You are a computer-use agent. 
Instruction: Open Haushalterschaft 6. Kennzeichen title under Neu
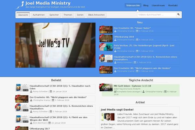(145, 58)
